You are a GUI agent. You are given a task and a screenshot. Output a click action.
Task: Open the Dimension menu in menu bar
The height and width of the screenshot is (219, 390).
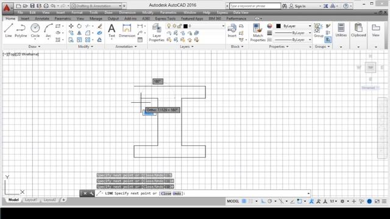pyautogui.click(x=127, y=12)
